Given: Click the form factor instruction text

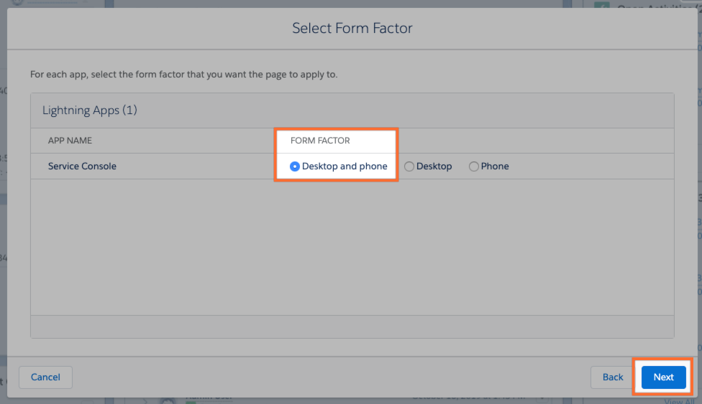Looking at the screenshot, I should tap(183, 74).
